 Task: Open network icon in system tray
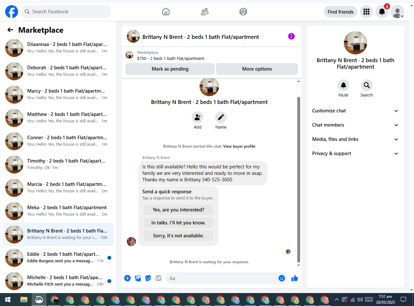(x=353, y=300)
